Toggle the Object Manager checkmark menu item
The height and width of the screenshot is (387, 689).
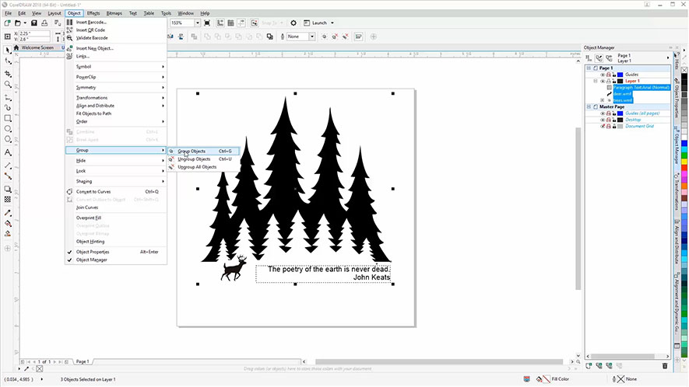[x=92, y=260]
